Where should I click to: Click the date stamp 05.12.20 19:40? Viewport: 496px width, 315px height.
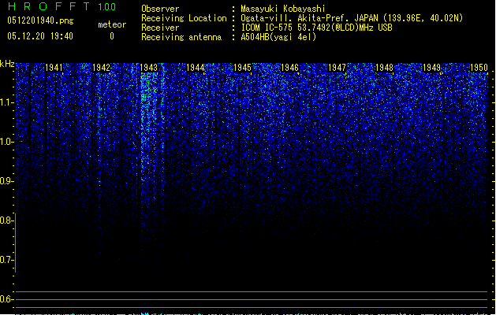(x=40, y=36)
